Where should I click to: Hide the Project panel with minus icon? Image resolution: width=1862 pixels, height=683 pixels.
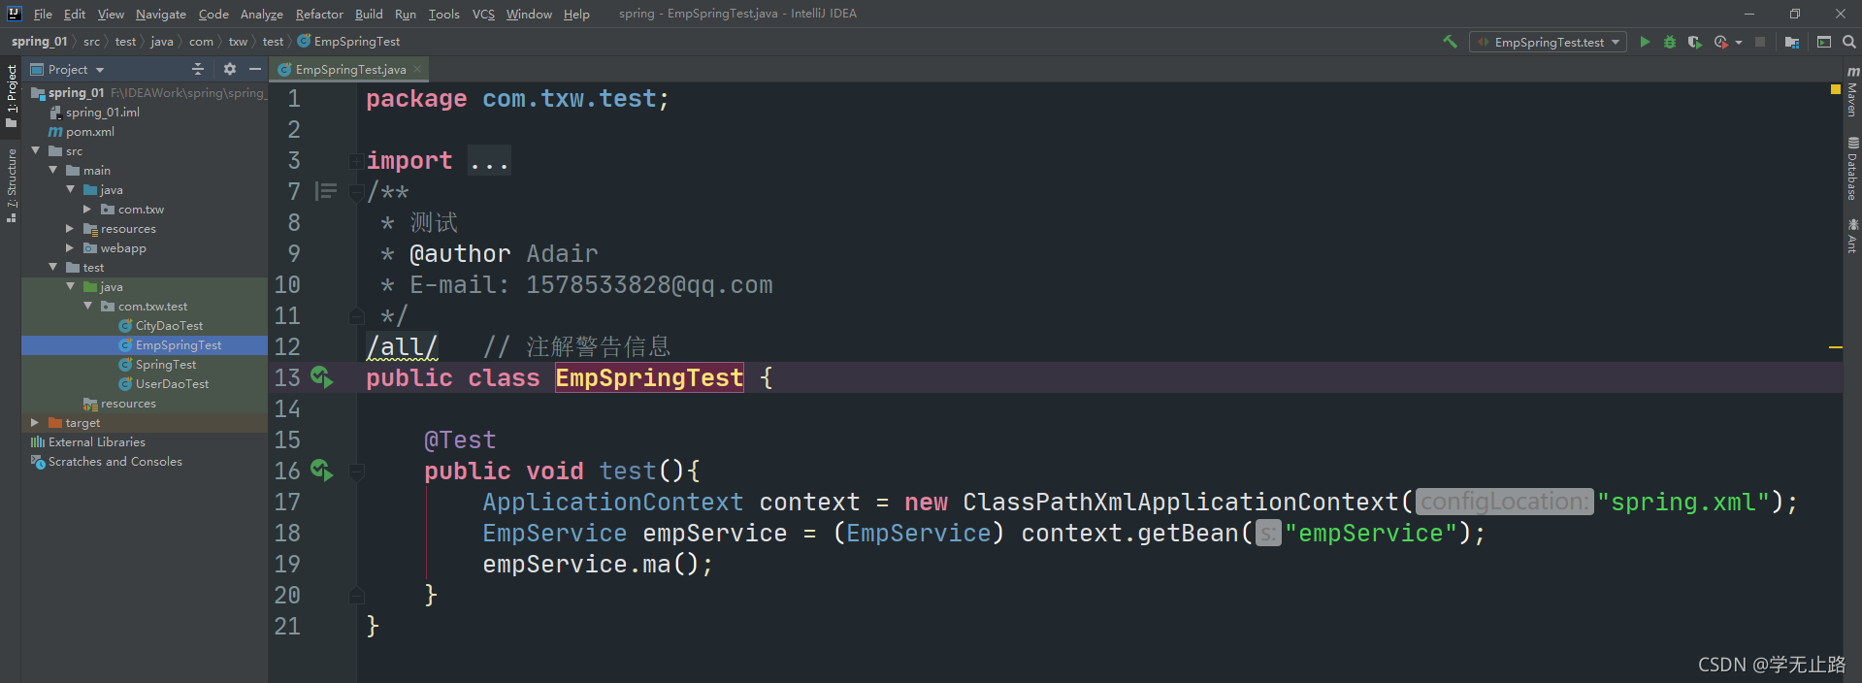coord(255,69)
